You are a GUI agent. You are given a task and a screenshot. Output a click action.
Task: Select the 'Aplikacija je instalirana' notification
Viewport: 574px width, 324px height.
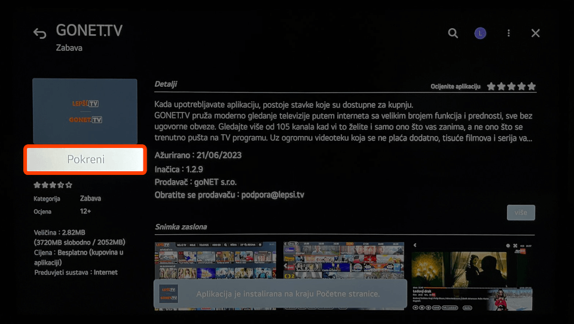point(280,294)
